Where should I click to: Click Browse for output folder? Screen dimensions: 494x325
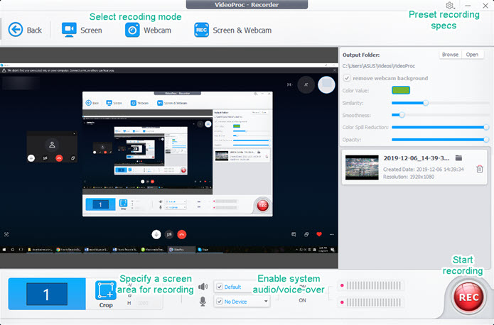(450, 55)
